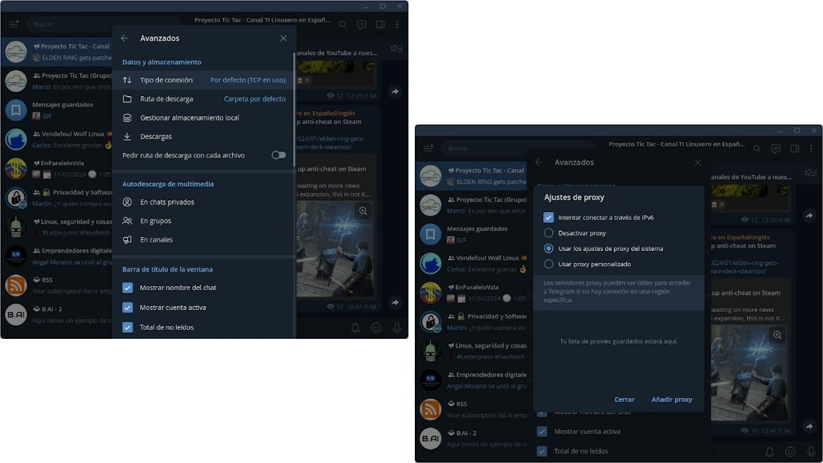The image size is (823, 463).
Task: Open EnParaleloVzla chat in left window
Action: point(56,168)
